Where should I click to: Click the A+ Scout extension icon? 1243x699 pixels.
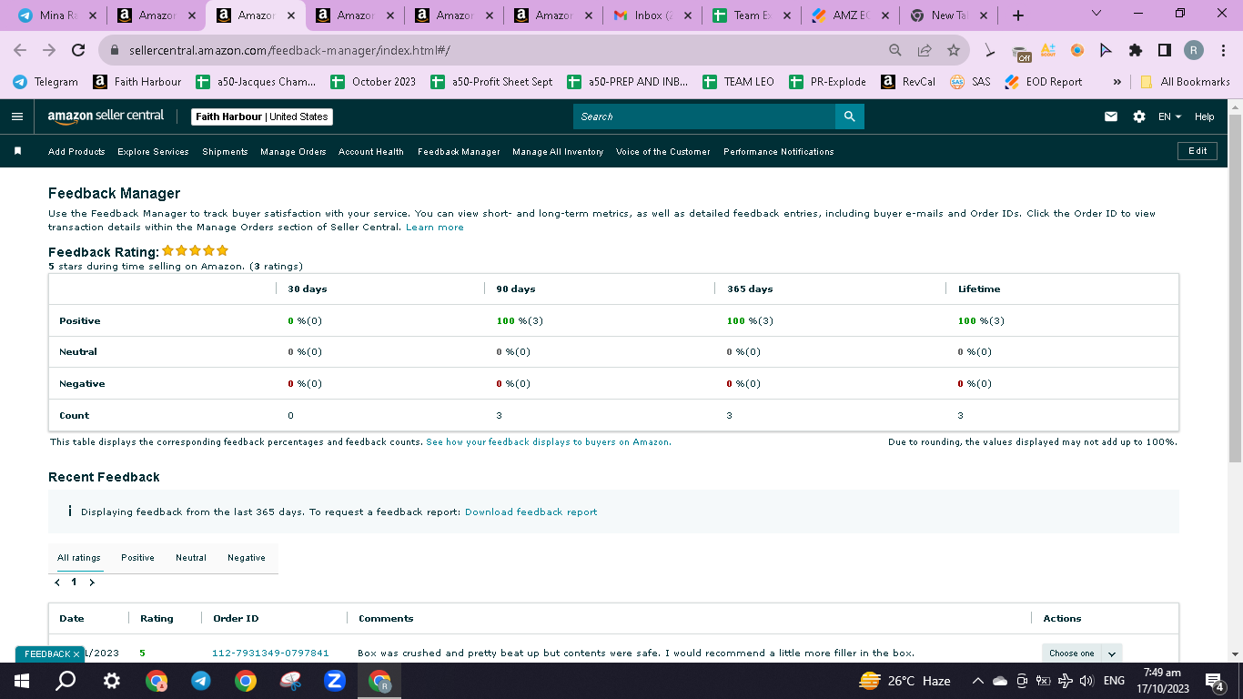click(1048, 50)
